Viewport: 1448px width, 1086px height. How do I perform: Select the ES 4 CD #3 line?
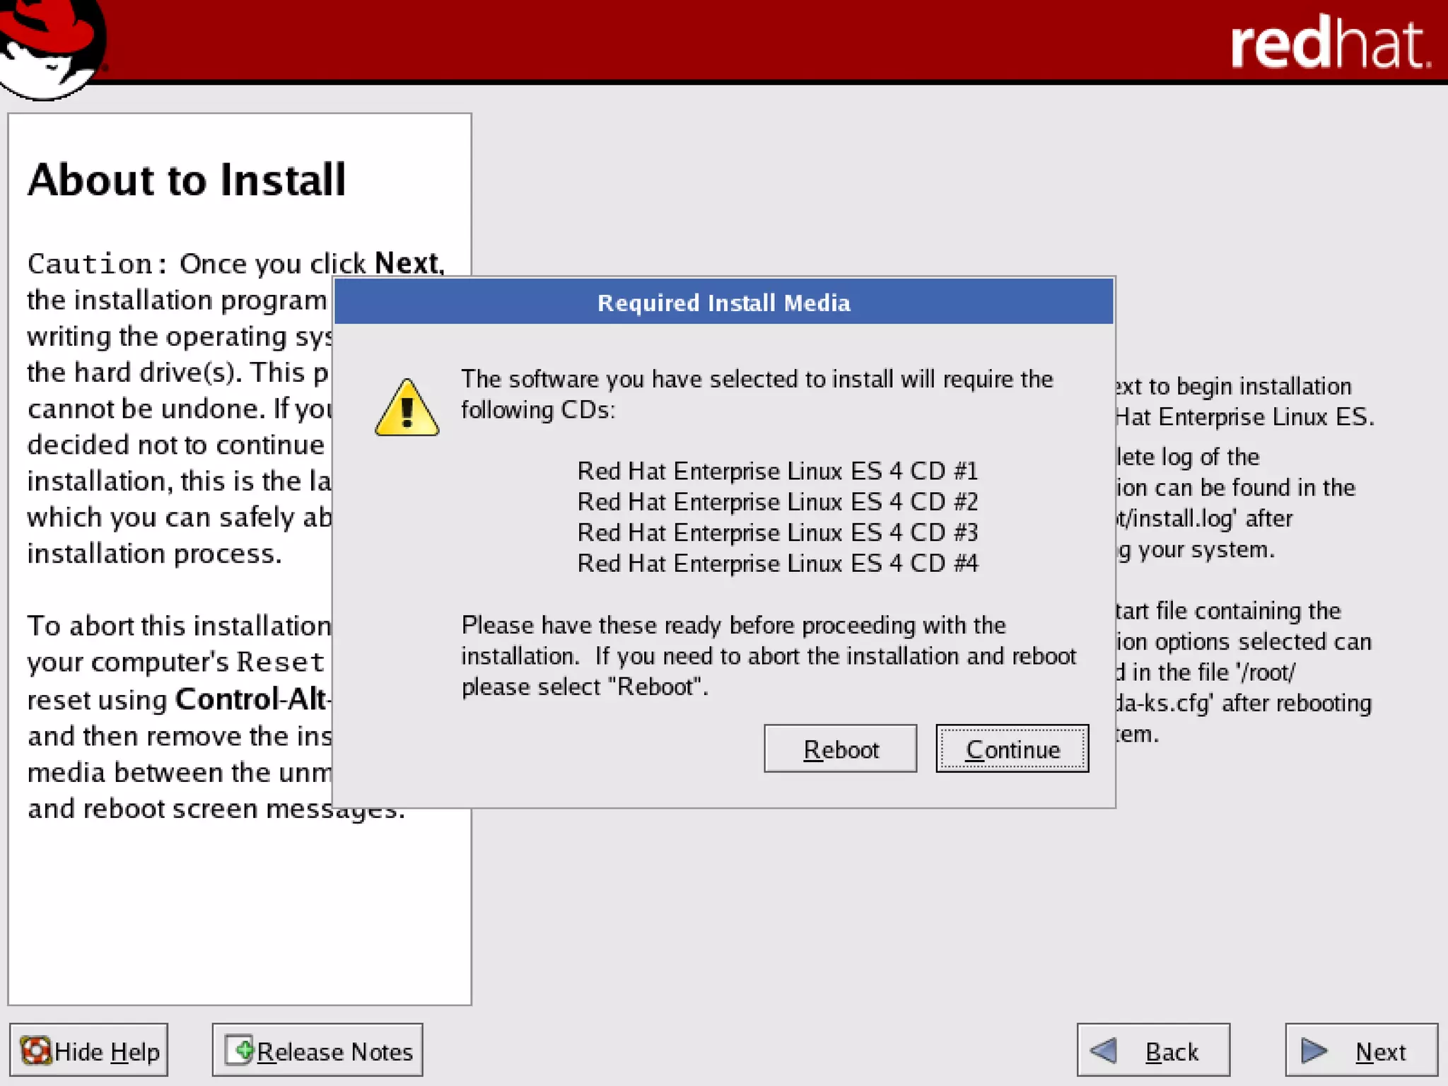(x=777, y=532)
